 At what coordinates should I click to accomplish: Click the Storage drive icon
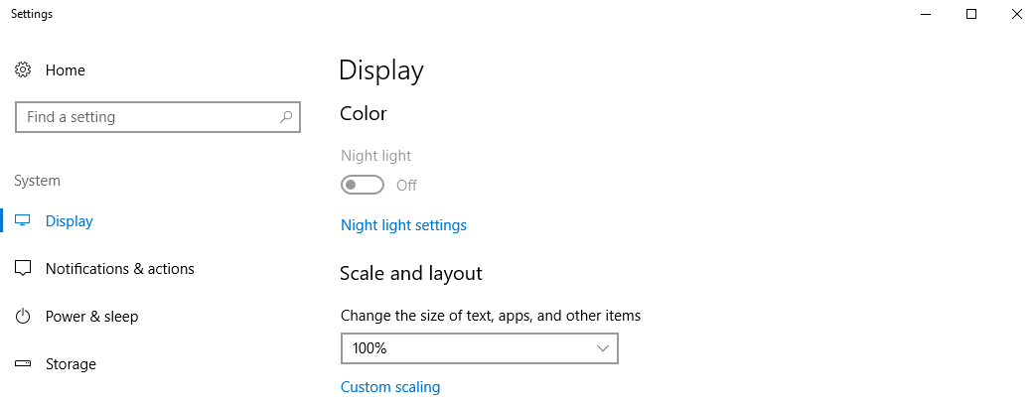(x=23, y=363)
